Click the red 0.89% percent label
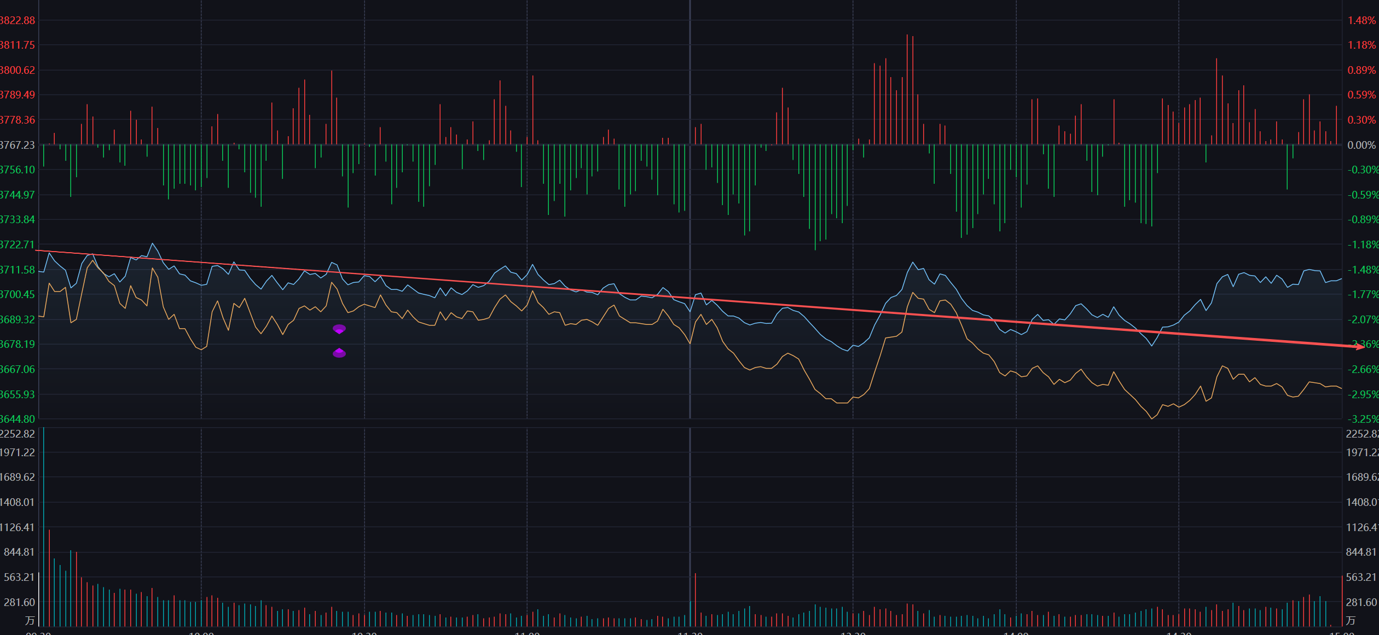The width and height of the screenshot is (1379, 635). (x=1361, y=70)
